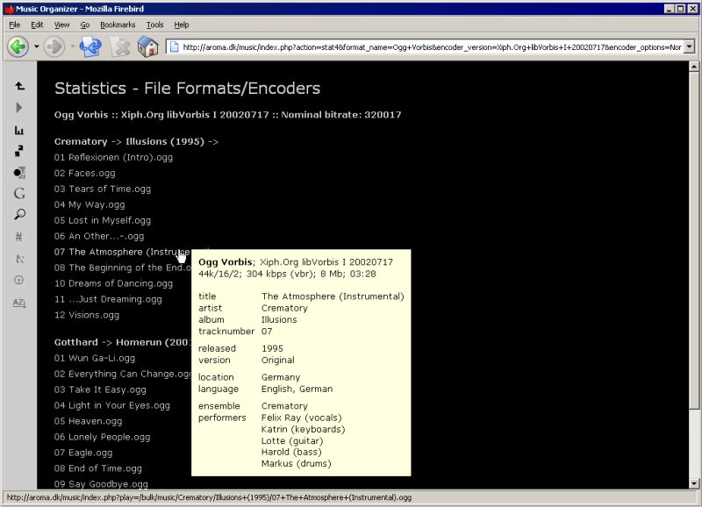Play 03 Take It Easy.ogg
This screenshot has height=507, width=702.
coord(100,389)
